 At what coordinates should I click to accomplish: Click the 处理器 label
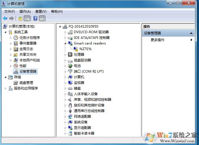(x=79, y=55)
